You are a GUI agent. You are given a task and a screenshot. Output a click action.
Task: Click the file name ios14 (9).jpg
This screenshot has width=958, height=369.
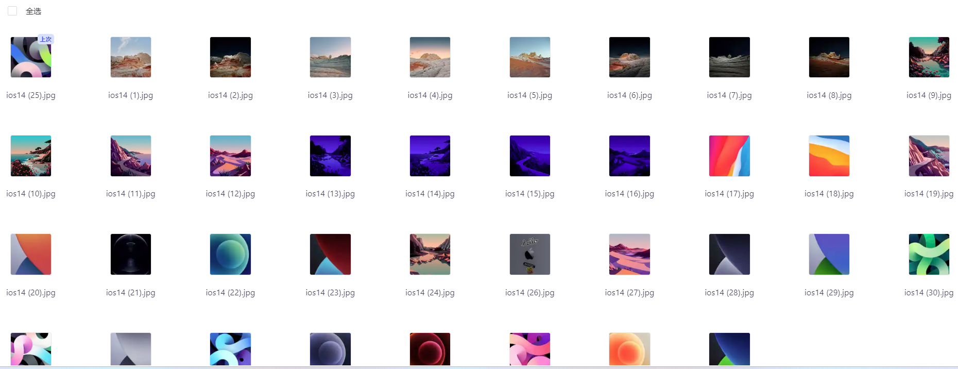tap(929, 95)
